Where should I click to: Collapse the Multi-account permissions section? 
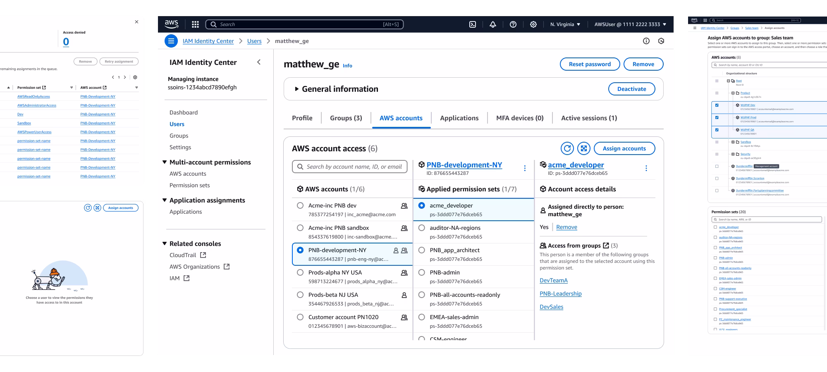(165, 162)
